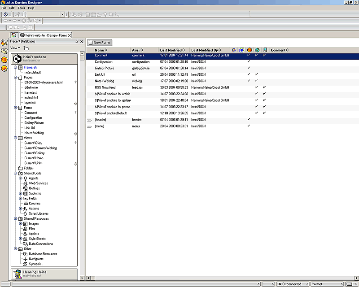The width and height of the screenshot is (359, 287).
Task: Sort by the Last Modified column header
Action: (x=172, y=50)
